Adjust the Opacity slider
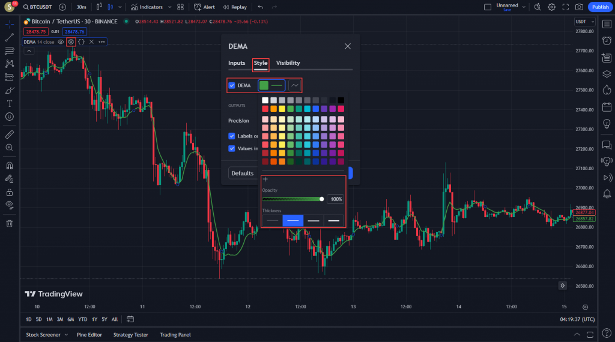This screenshot has width=615, height=342. 292,199
